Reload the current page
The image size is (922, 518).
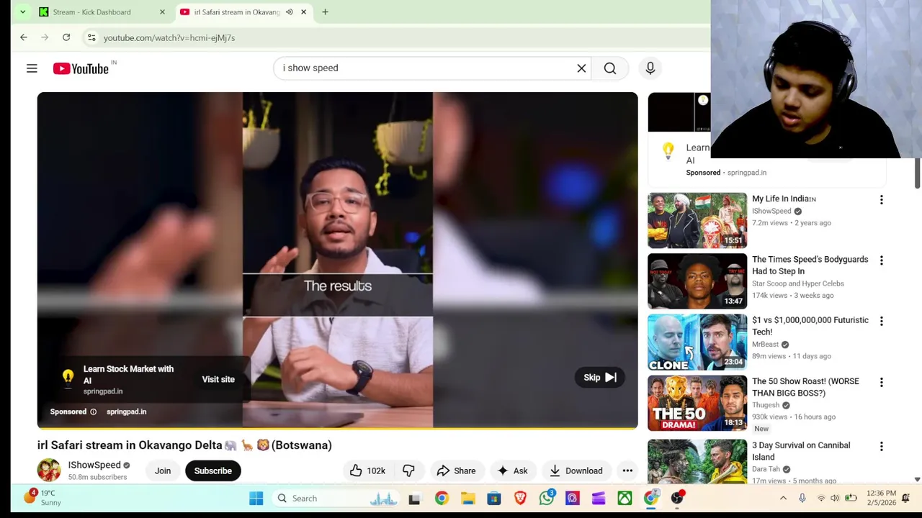pos(66,37)
